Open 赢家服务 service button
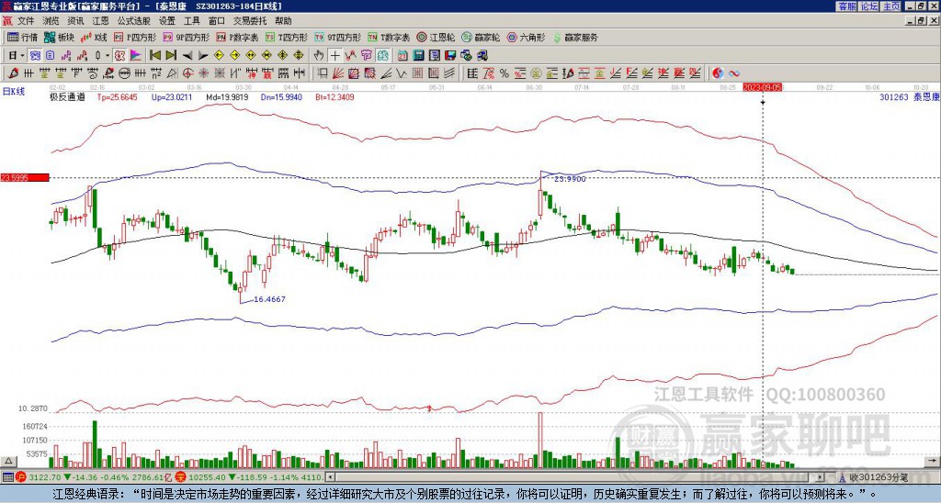Image resolution: width=941 pixels, height=503 pixels. [x=575, y=37]
